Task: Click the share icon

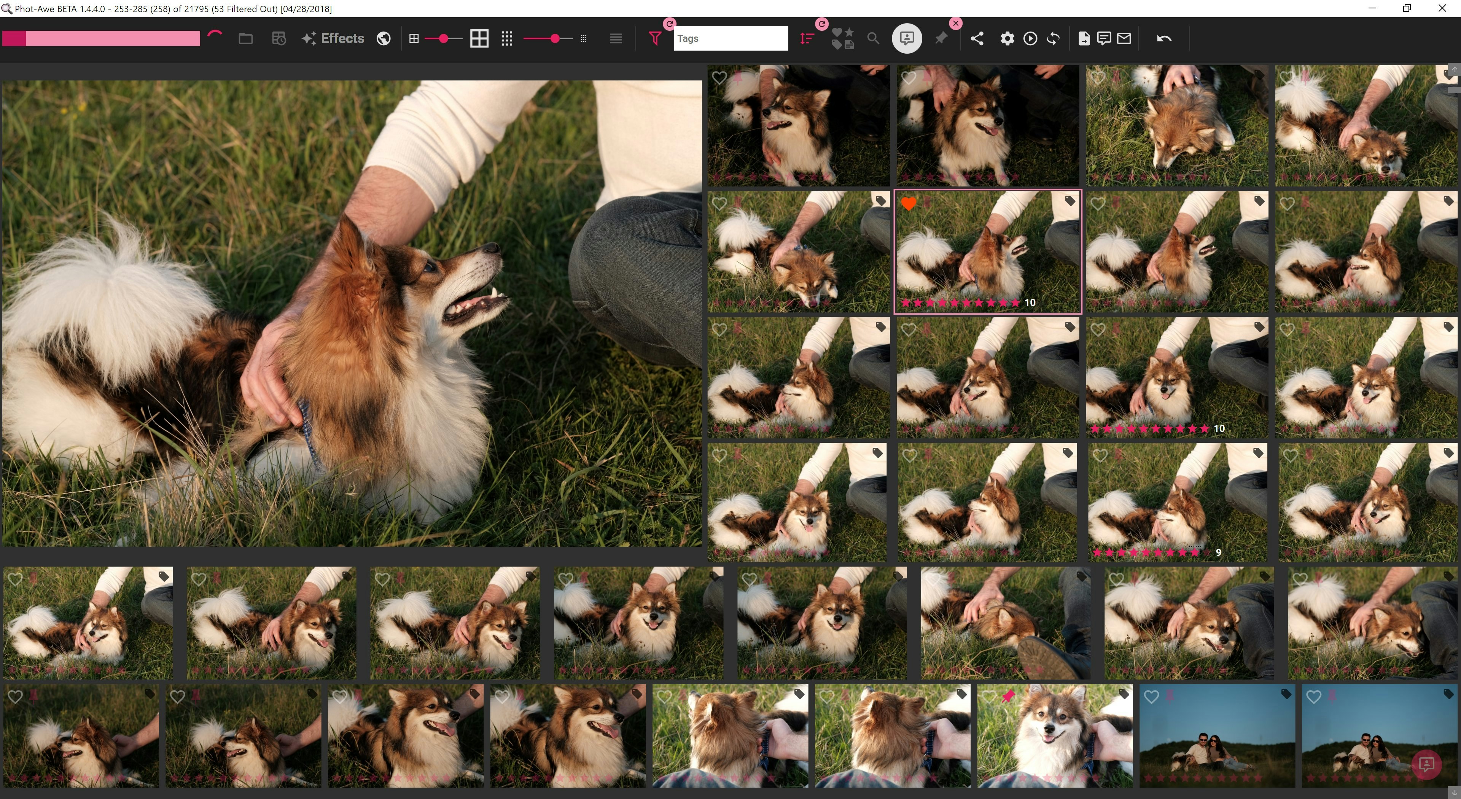Action: 977,38
